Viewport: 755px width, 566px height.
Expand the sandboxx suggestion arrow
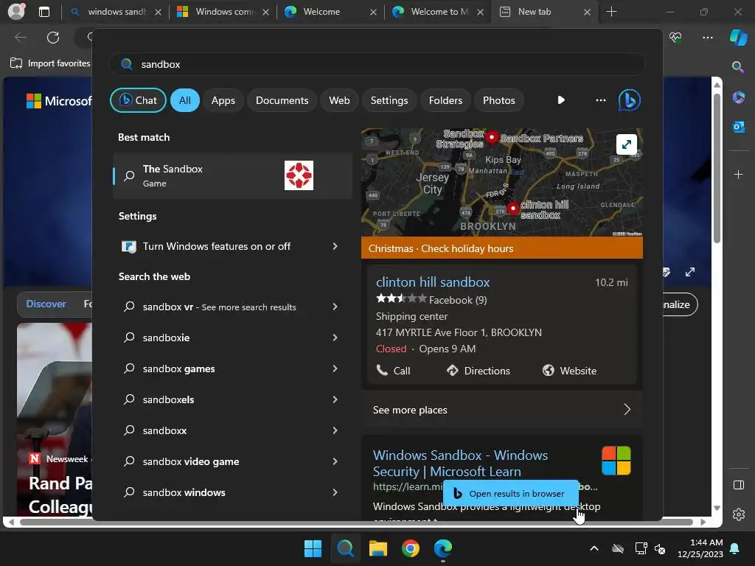pyautogui.click(x=335, y=430)
